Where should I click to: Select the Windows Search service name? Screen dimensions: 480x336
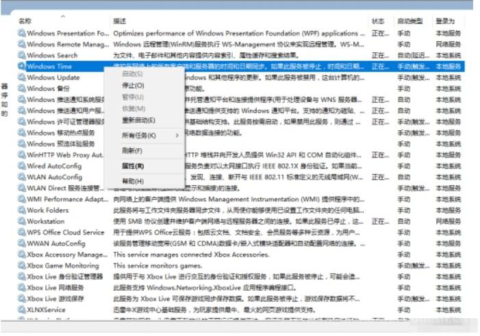tap(52, 55)
